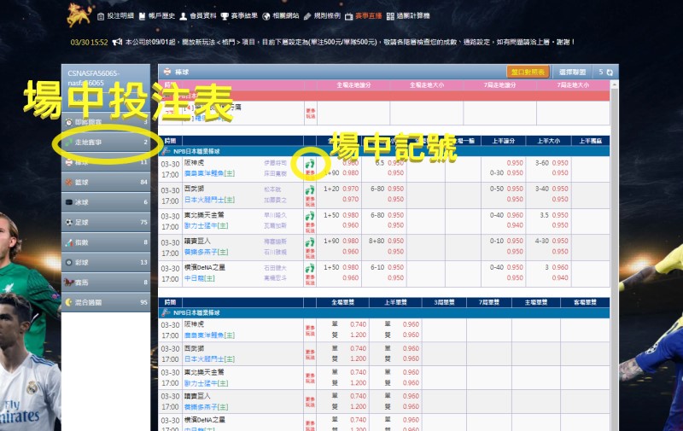Select 1+20 0.970 handicap odds for 西武獅
The image size is (683, 431).
tap(341, 189)
